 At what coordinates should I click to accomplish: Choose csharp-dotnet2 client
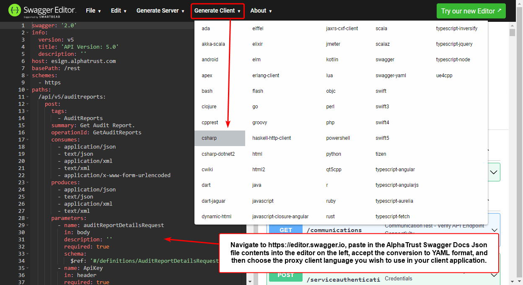tap(218, 154)
